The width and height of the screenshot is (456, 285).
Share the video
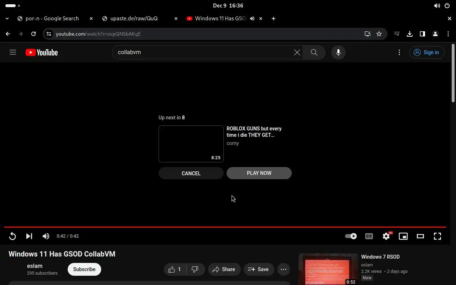click(x=224, y=269)
